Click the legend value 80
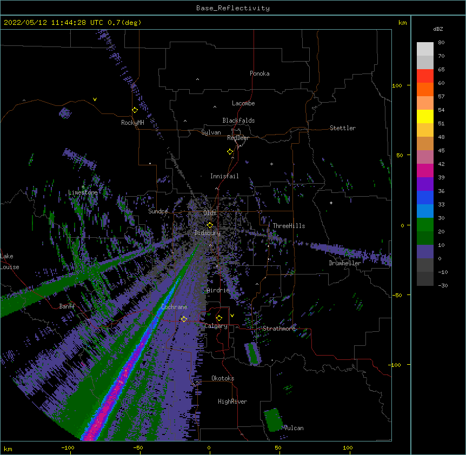466x455 pixels. pos(441,43)
